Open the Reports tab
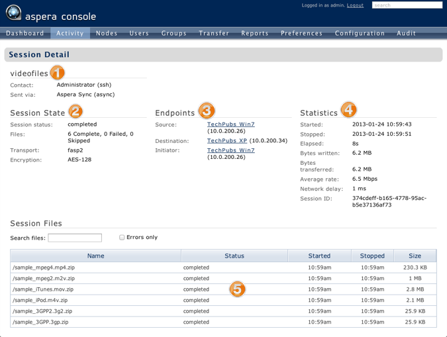This screenshot has width=447, height=337. 255,33
